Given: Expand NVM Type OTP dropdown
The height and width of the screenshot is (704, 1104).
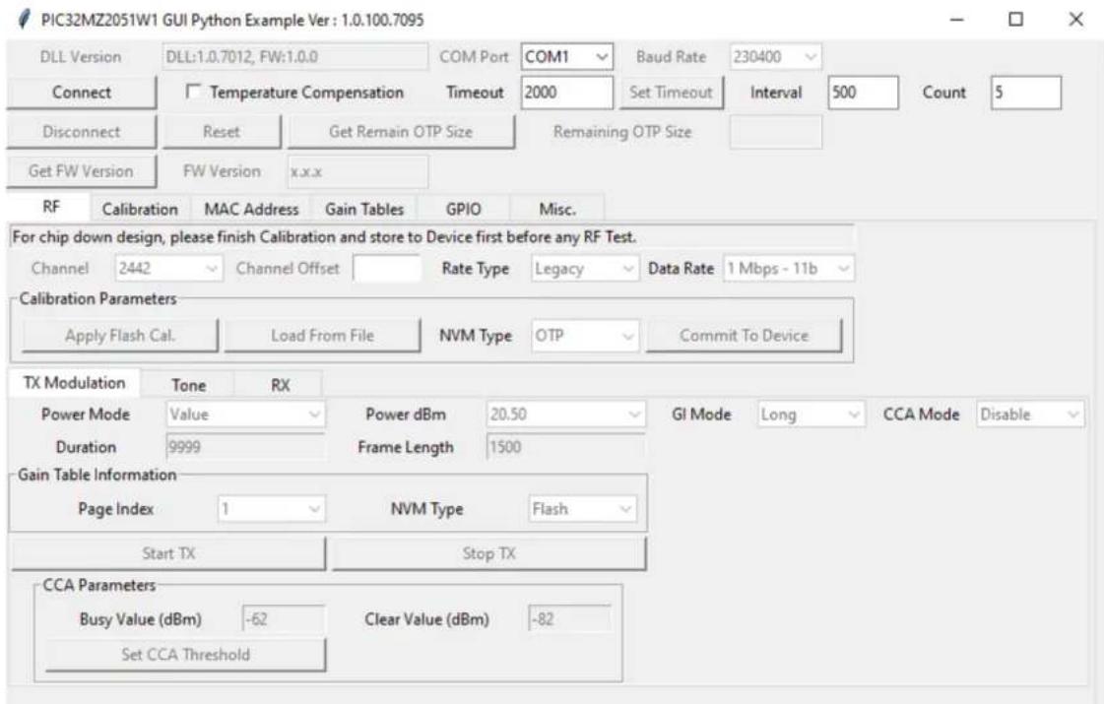Looking at the screenshot, I should (x=584, y=336).
